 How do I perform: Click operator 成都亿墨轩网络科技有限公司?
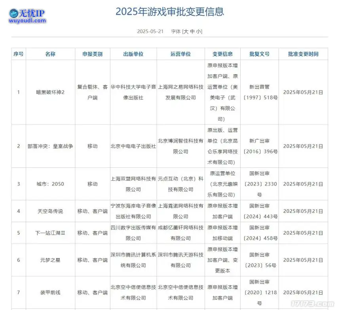pyautogui.click(x=180, y=233)
